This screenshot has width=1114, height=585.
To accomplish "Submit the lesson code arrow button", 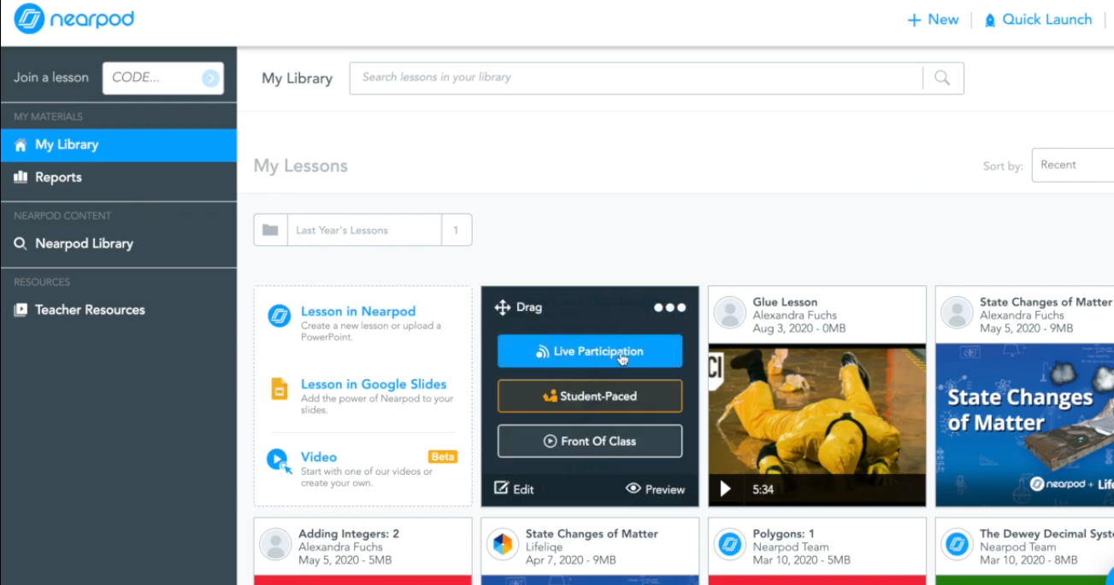I will coord(210,78).
